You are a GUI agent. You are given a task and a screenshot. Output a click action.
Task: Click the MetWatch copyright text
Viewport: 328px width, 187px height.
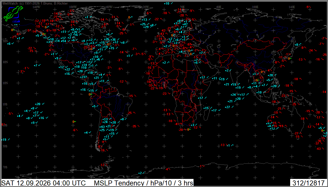click(x=35, y=4)
